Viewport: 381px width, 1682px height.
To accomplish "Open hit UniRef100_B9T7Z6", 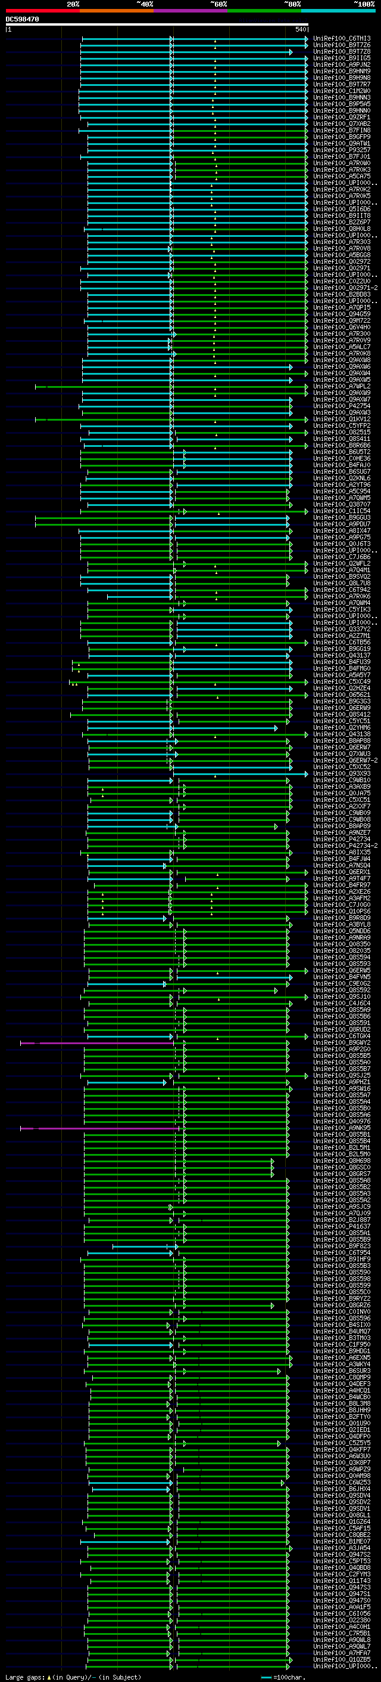I will click(342, 45).
